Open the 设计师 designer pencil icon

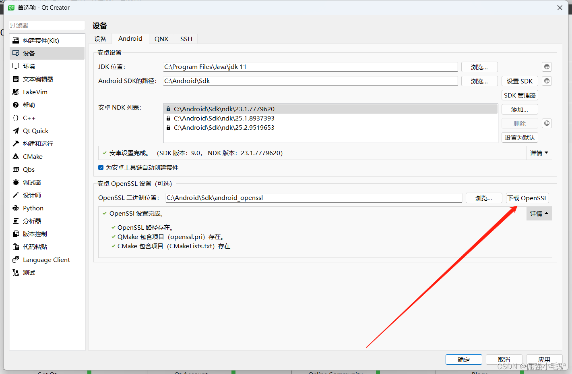tap(16, 195)
